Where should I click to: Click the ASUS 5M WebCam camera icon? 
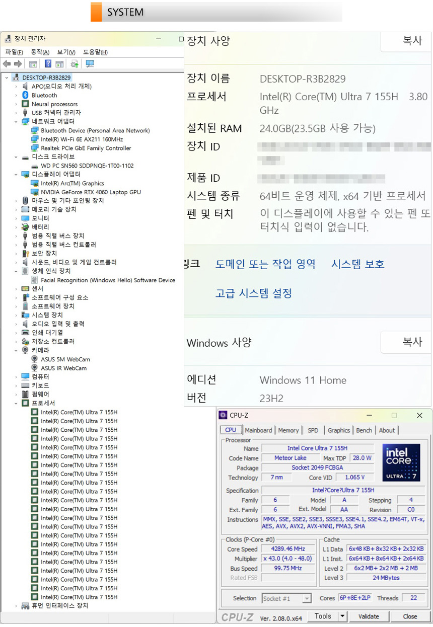pos(35,359)
